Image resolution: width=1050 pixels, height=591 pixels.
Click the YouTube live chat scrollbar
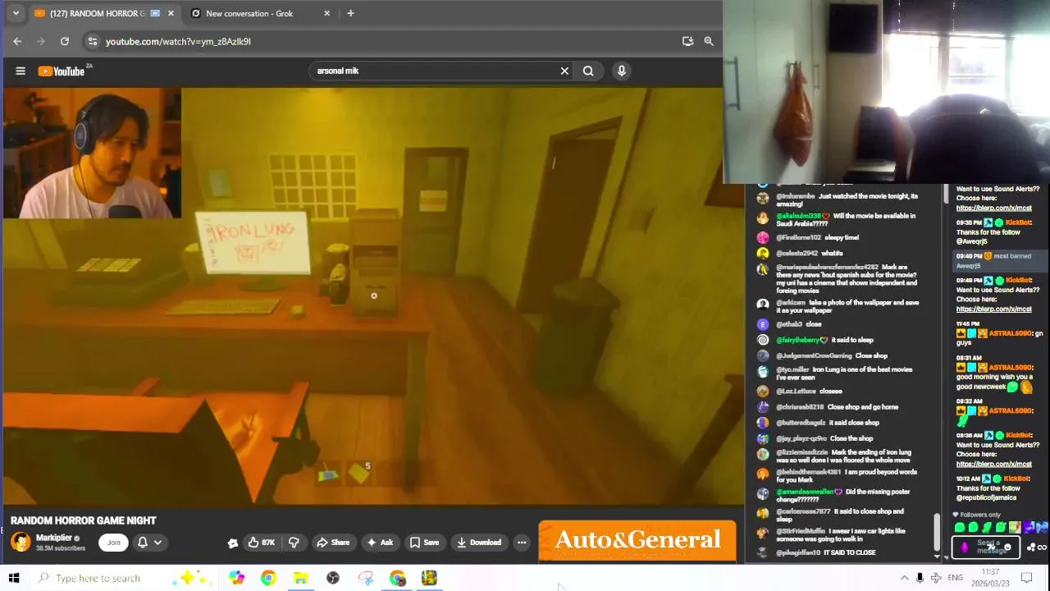(936, 534)
